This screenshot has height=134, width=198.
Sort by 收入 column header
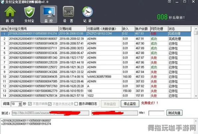coord(129,29)
